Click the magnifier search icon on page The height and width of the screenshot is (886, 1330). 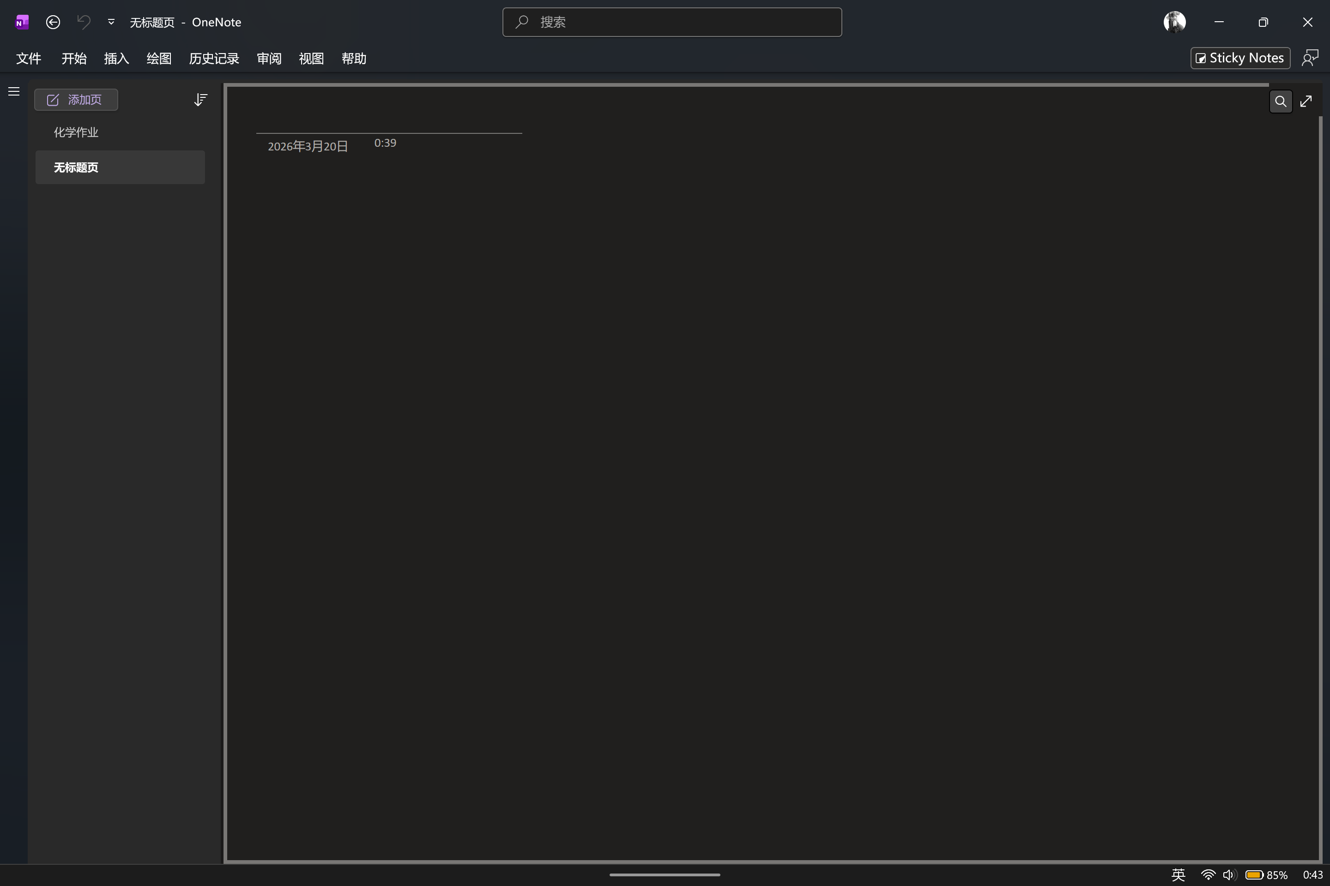[x=1281, y=102]
